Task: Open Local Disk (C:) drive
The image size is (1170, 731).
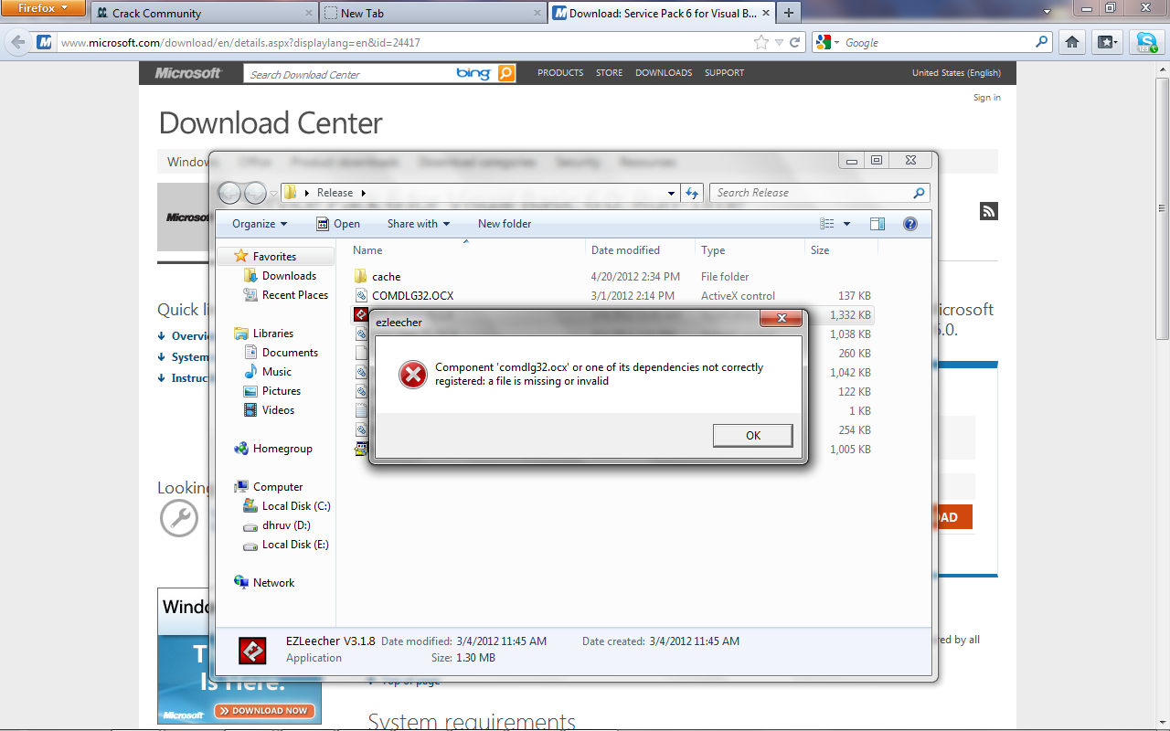Action: click(x=287, y=506)
